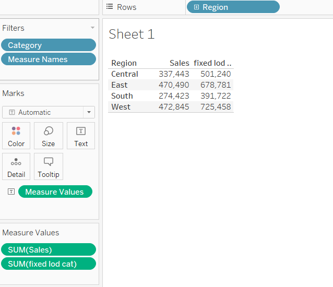Select the SUM(fixed lod cat) pill
This screenshot has width=333, height=287.
click(49, 264)
